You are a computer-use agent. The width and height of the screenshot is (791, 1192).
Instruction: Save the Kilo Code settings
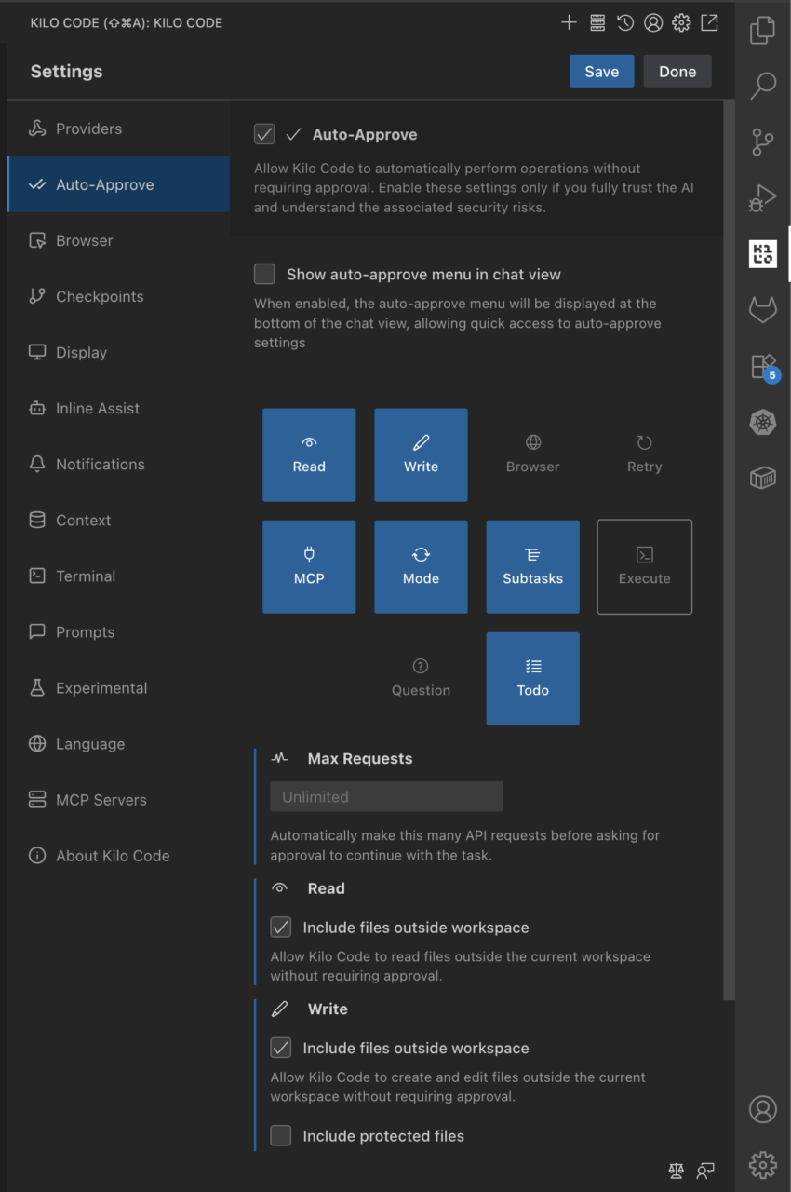click(601, 71)
